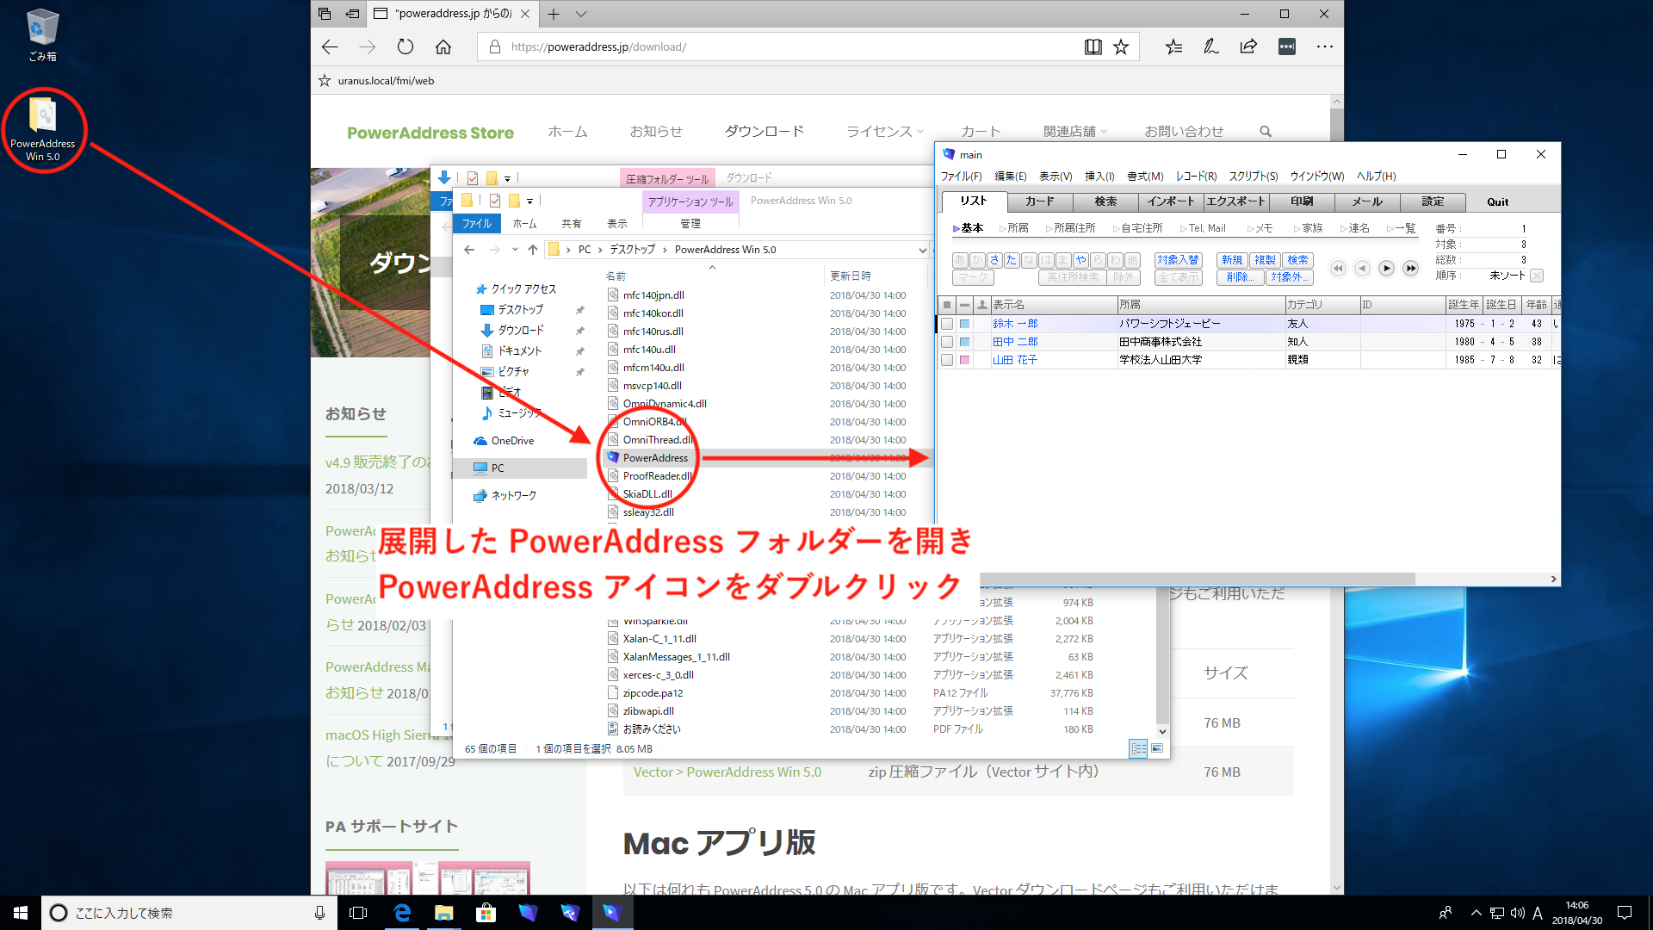Add page to favorites star icon

[x=1120, y=47]
